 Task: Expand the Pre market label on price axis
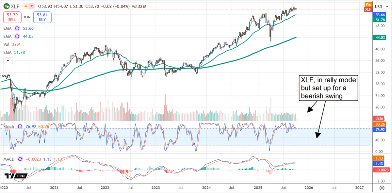pos(368,5)
